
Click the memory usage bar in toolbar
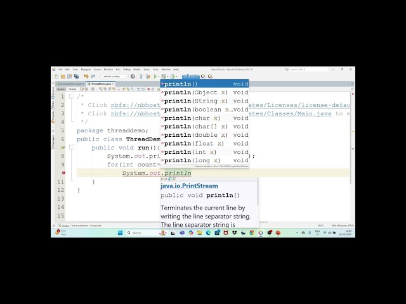tap(191, 76)
